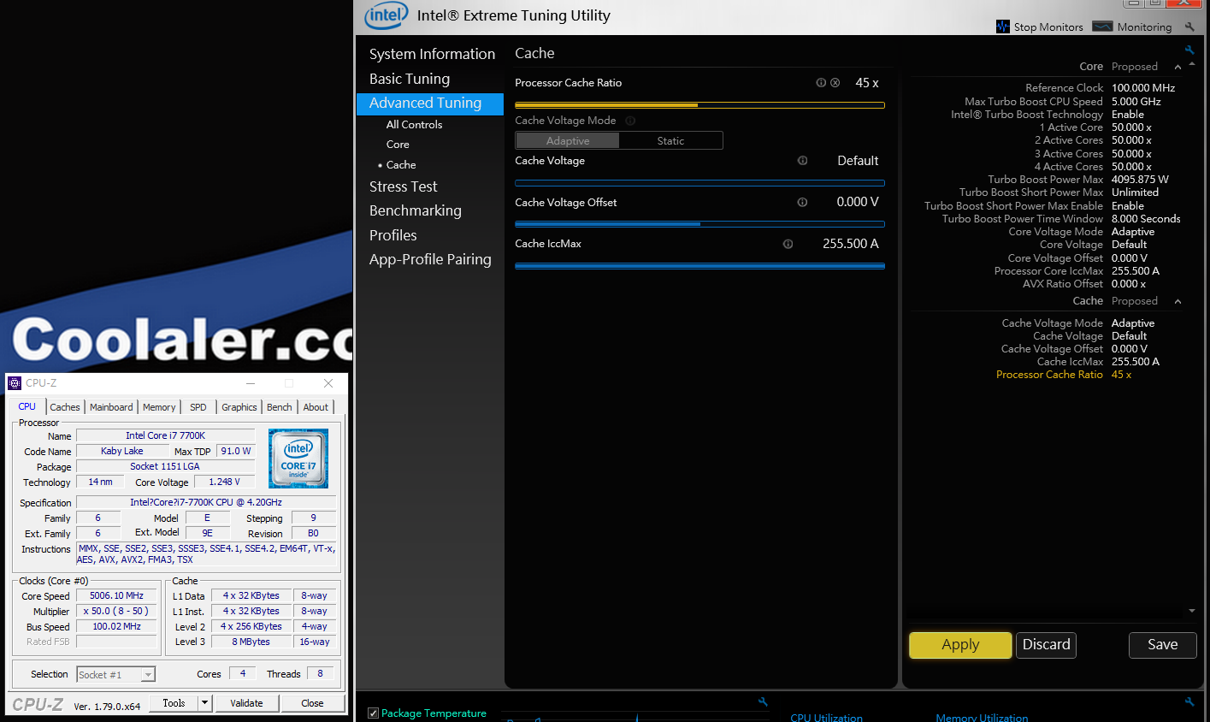Screen dimensions: 1210x722
Task: Click the Monitoring graph icon
Action: (x=1102, y=27)
